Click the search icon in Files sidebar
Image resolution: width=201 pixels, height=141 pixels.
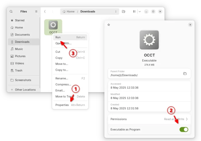click(x=11, y=12)
